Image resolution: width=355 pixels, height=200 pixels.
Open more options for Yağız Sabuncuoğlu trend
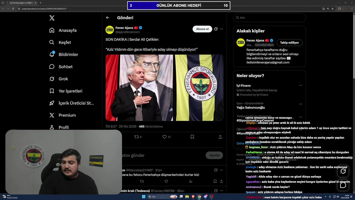tap(300, 104)
